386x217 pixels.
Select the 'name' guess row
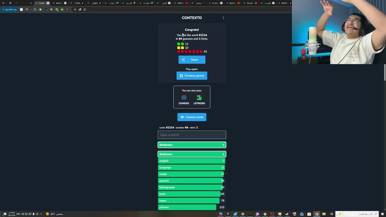(192, 200)
